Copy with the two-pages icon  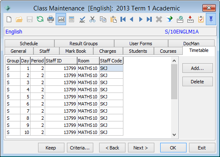103,19
